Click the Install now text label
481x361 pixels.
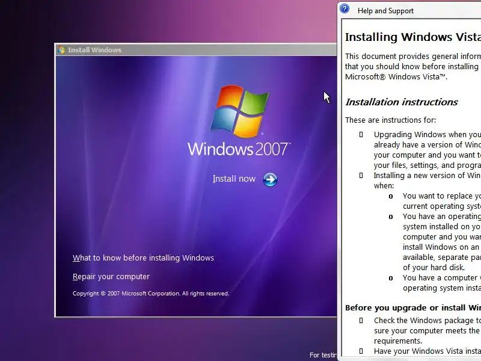(x=234, y=179)
